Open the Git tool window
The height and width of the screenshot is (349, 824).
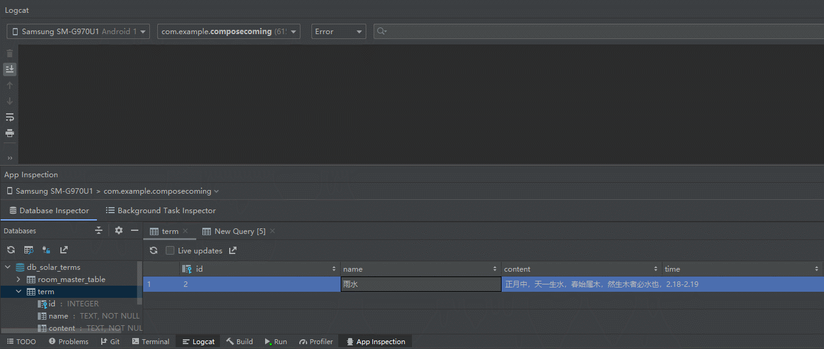point(110,342)
